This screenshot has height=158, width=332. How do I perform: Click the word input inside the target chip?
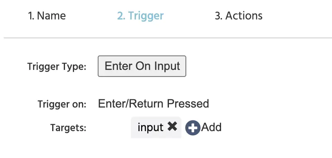click(150, 127)
